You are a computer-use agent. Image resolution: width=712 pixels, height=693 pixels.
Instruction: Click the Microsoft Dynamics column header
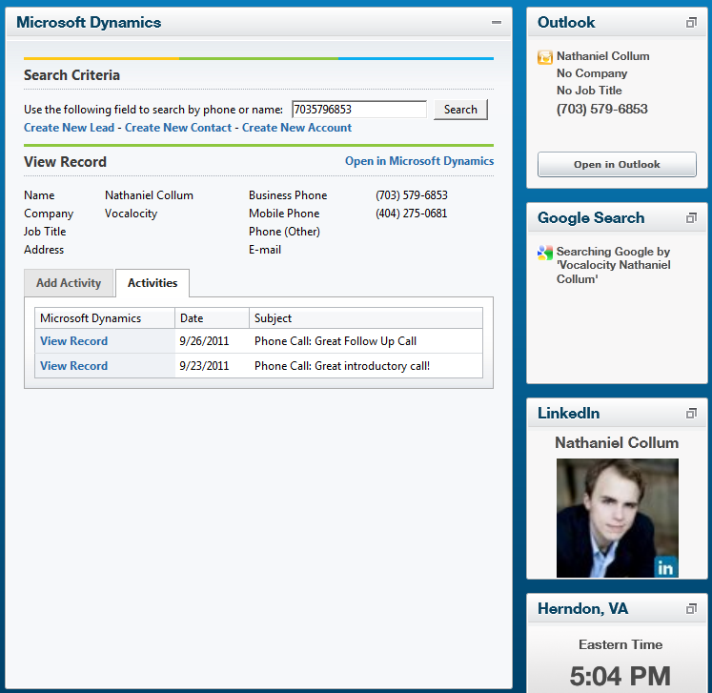[105, 317]
